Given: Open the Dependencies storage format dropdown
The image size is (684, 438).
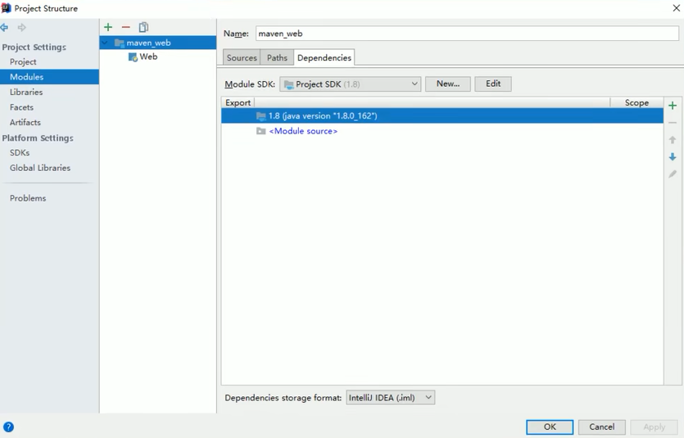Looking at the screenshot, I should pyautogui.click(x=391, y=397).
